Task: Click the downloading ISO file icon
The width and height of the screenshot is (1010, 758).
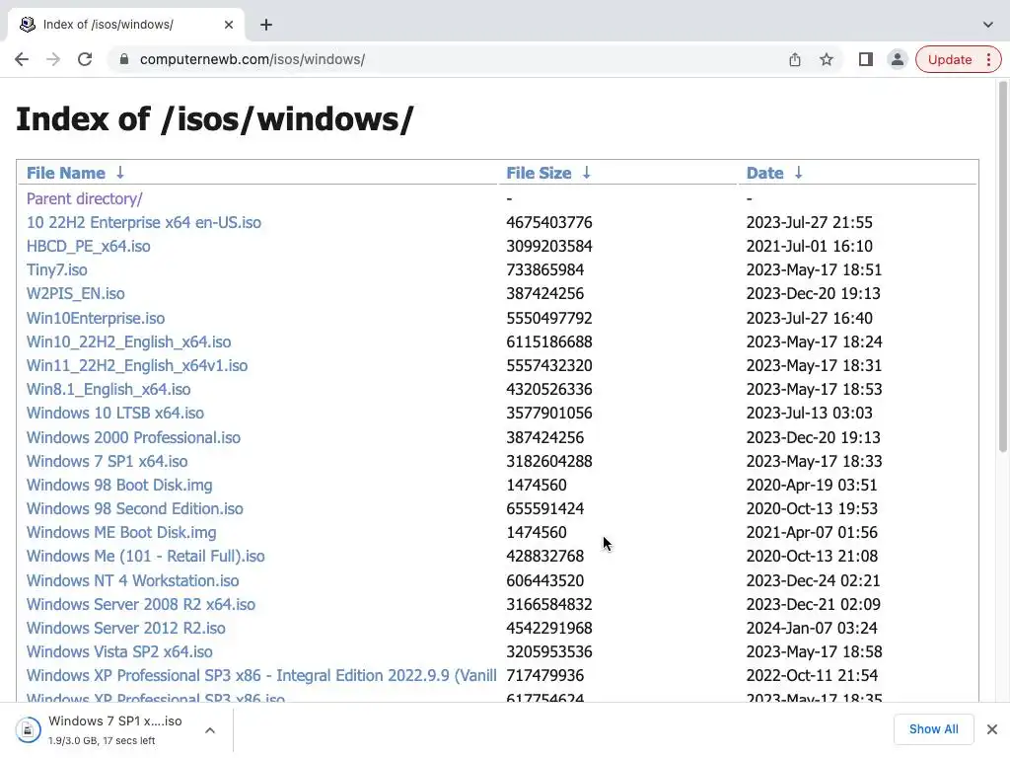Action: tap(28, 729)
